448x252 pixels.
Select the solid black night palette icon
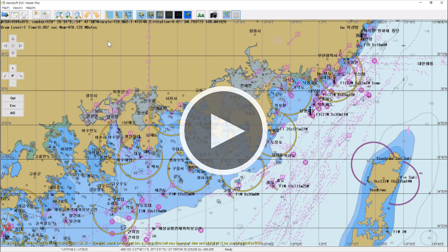pyautogui.click(x=178, y=15)
